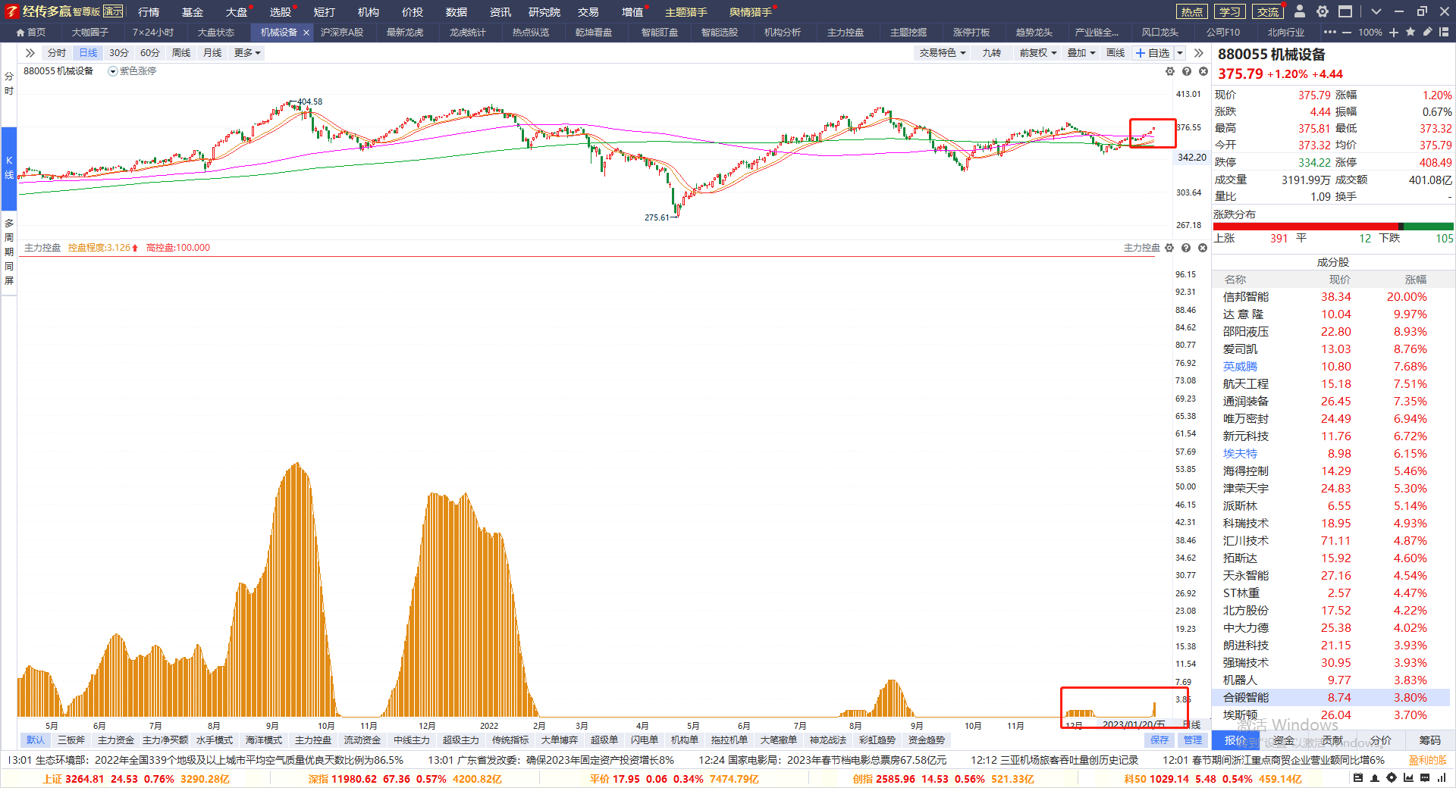1456x788 pixels.
Task: Open the three-dots more tabs menu
Action: tap(1330, 33)
